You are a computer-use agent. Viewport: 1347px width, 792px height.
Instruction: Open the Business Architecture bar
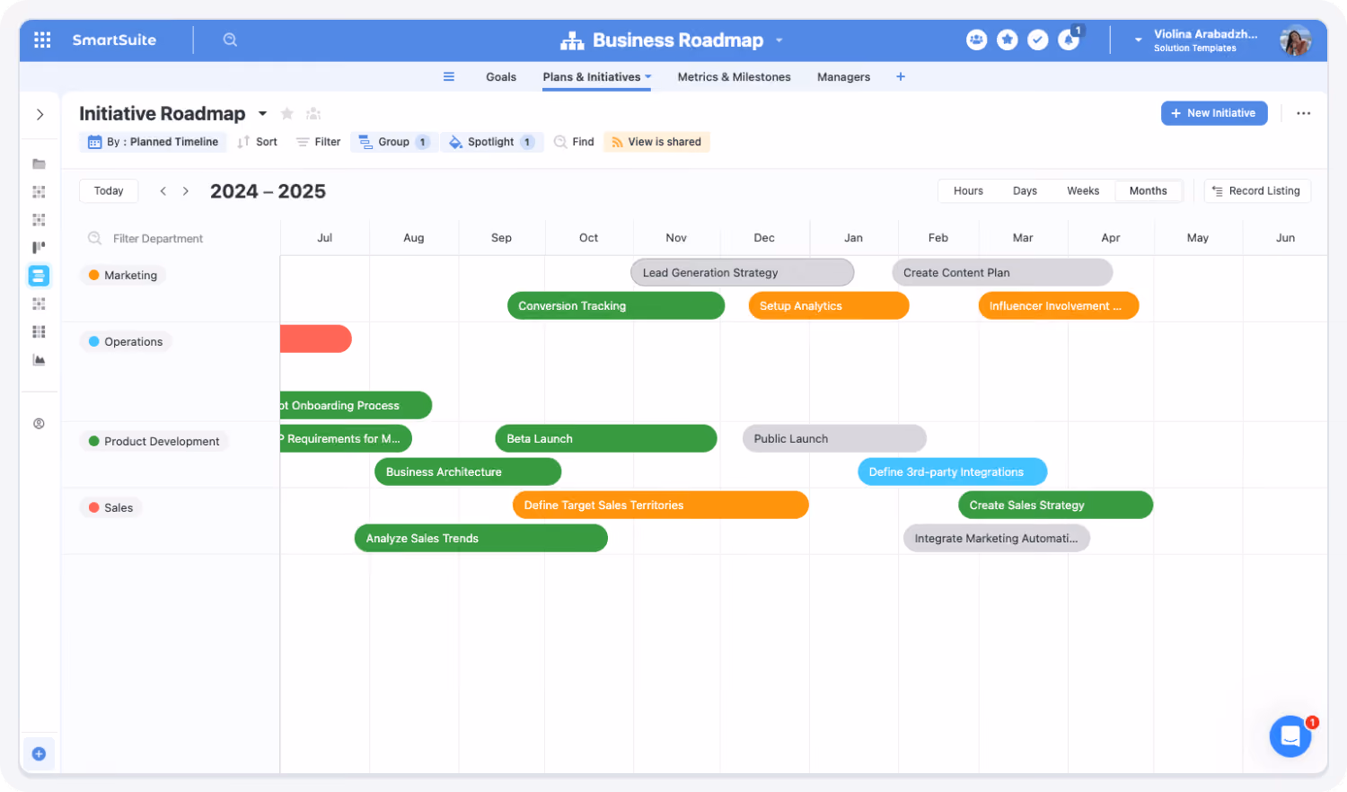468,471
